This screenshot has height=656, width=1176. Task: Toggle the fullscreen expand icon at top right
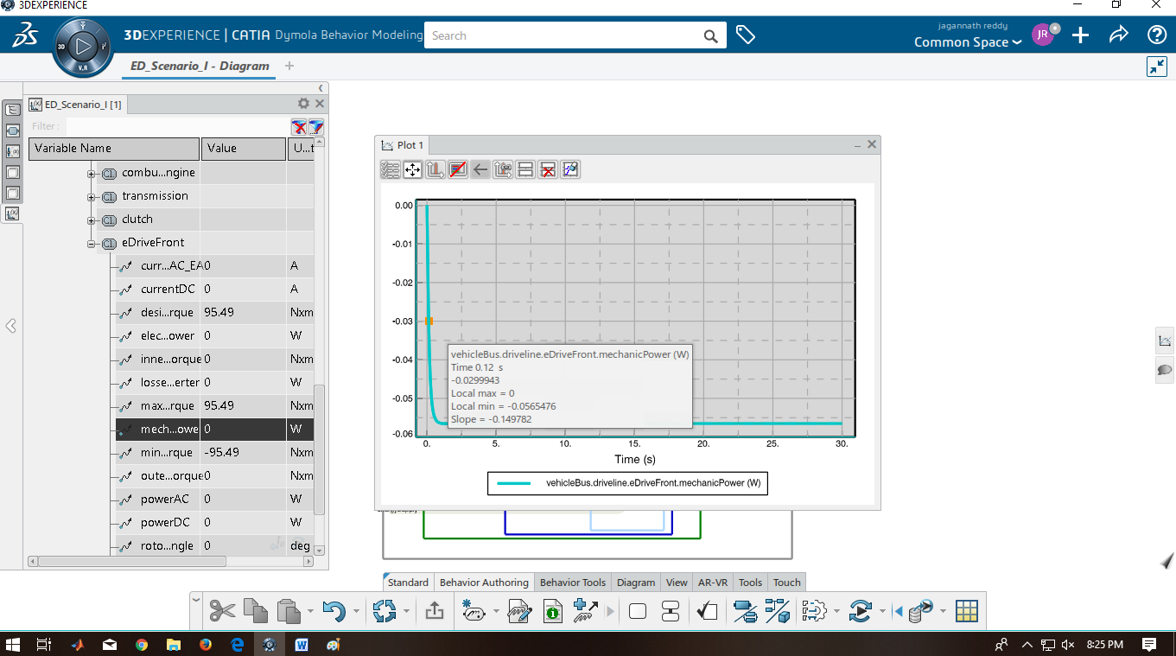click(1157, 67)
